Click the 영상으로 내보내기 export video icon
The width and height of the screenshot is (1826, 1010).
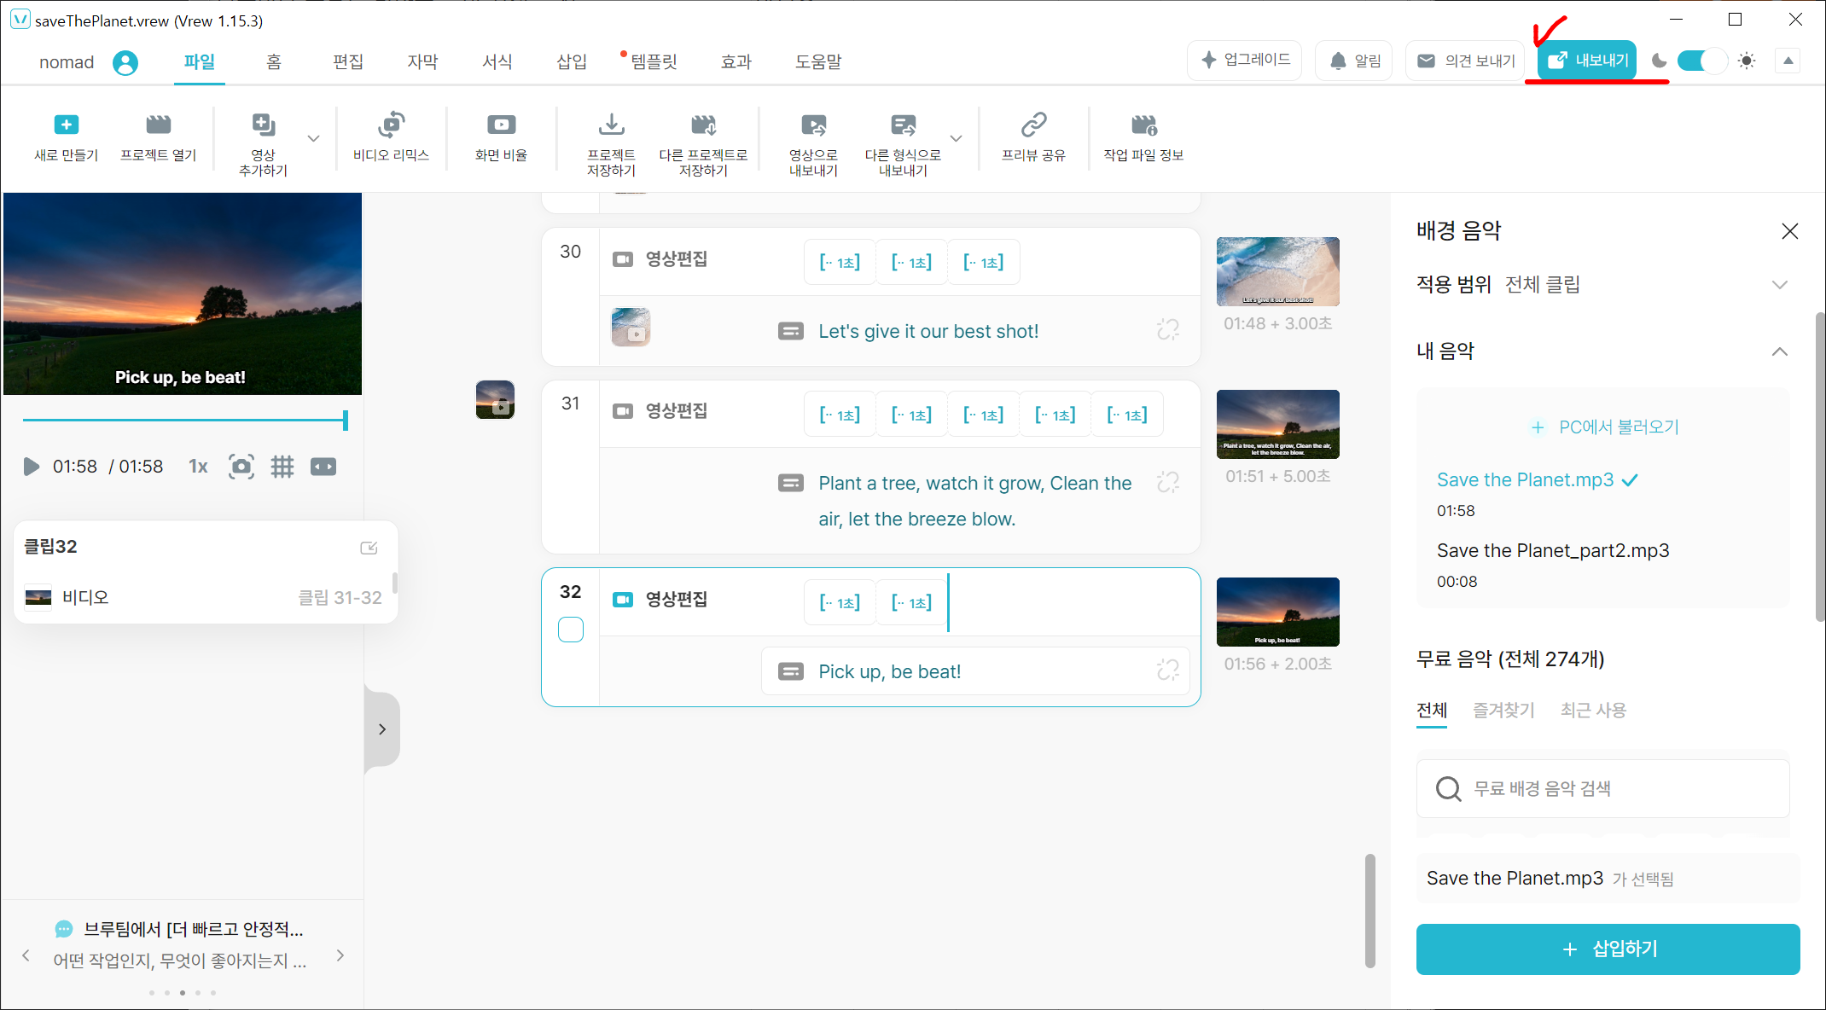click(x=813, y=125)
